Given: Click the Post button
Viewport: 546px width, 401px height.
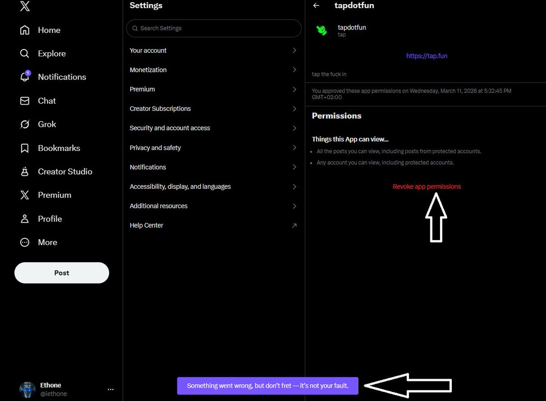Looking at the screenshot, I should pos(62,273).
